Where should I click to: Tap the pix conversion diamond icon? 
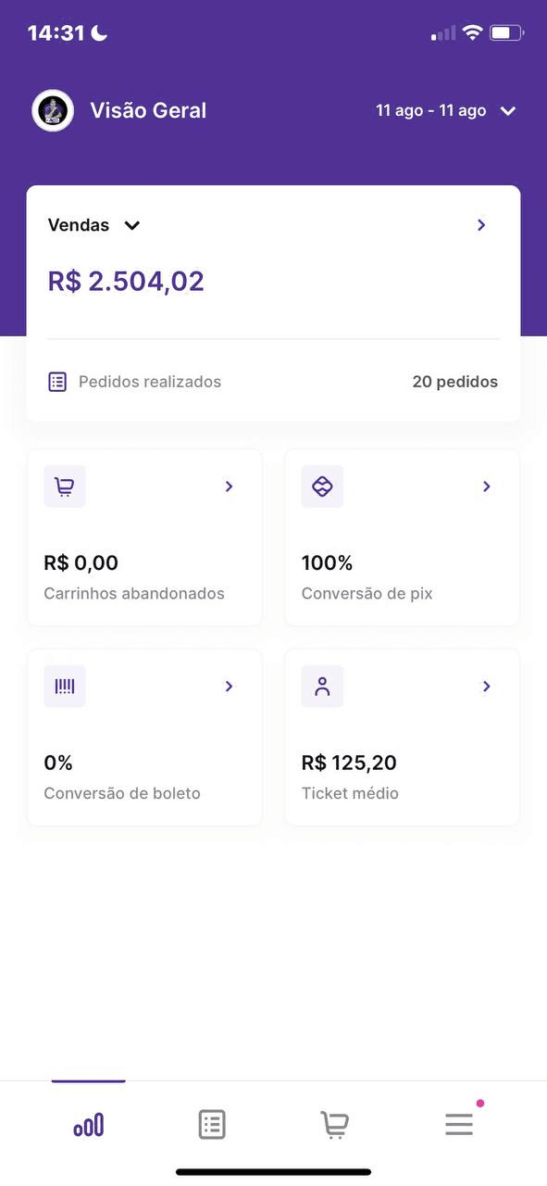tap(322, 486)
